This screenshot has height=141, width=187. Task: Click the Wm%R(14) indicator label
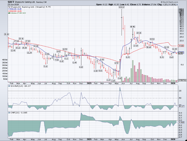click(15, 86)
